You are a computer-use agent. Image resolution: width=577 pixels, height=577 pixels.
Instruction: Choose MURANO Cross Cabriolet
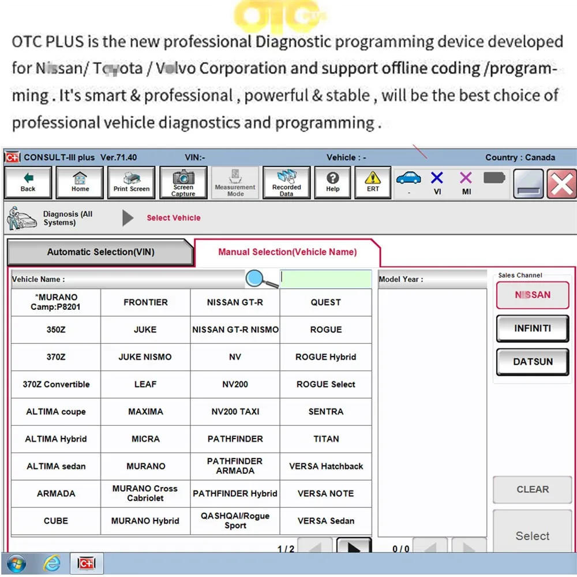click(145, 493)
